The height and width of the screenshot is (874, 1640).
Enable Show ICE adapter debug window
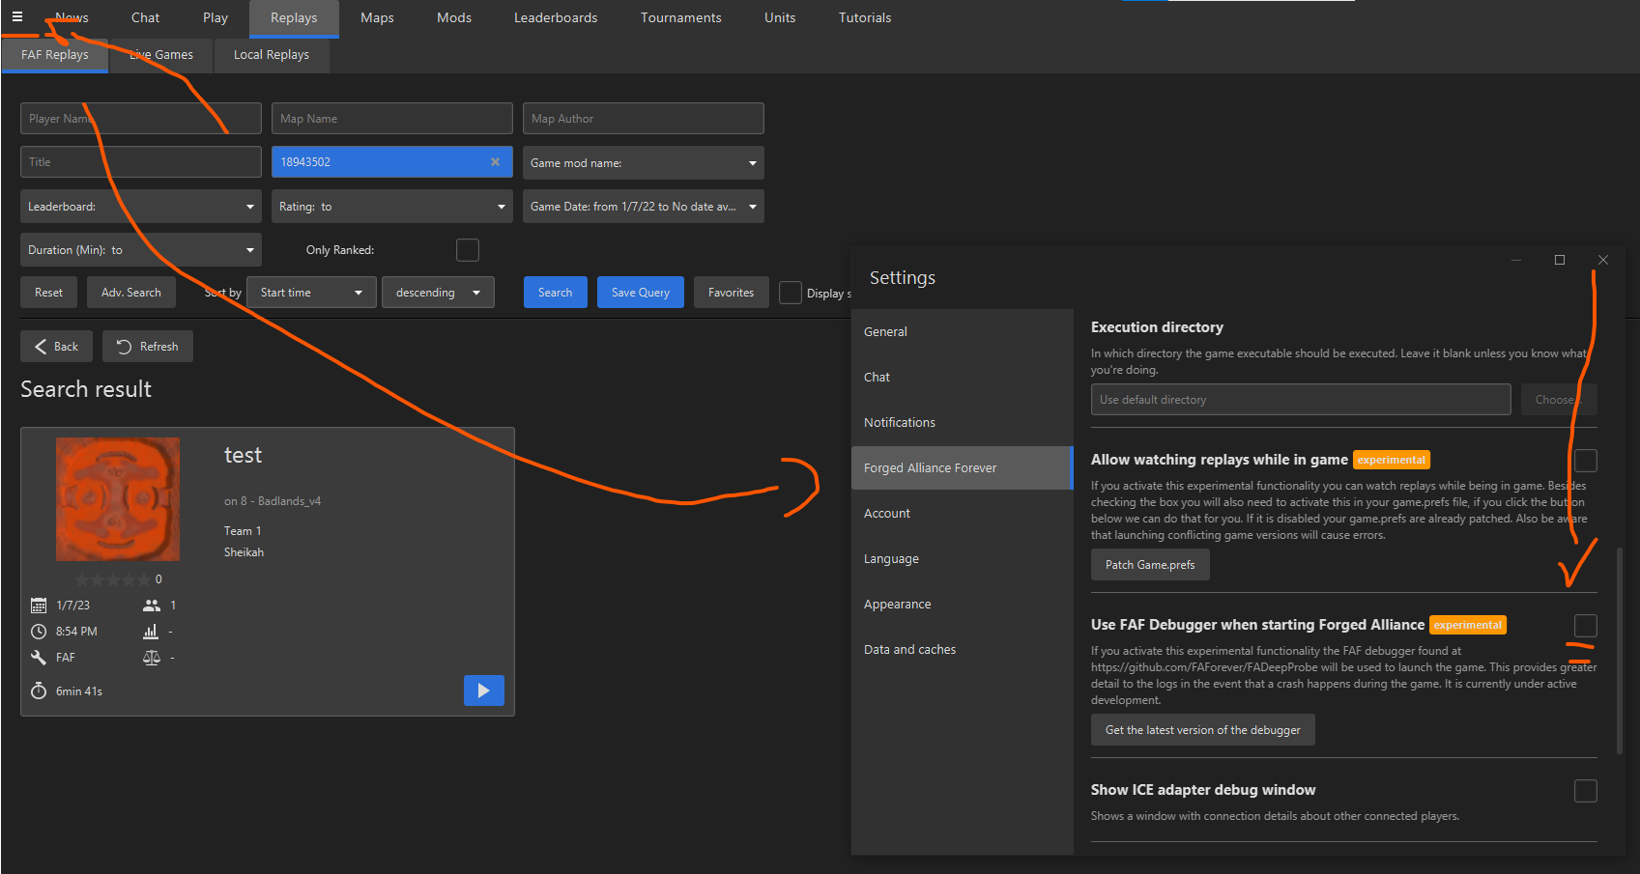coord(1586,791)
